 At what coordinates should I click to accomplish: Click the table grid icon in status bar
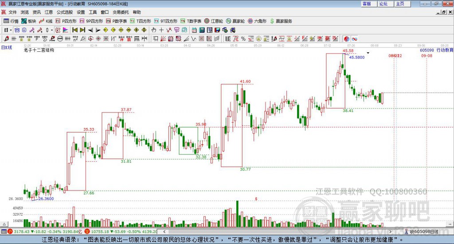click(x=4, y=232)
